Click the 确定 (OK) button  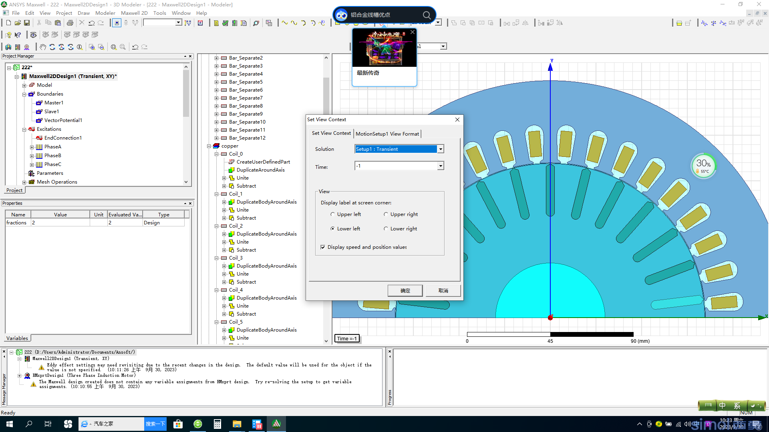[405, 291]
